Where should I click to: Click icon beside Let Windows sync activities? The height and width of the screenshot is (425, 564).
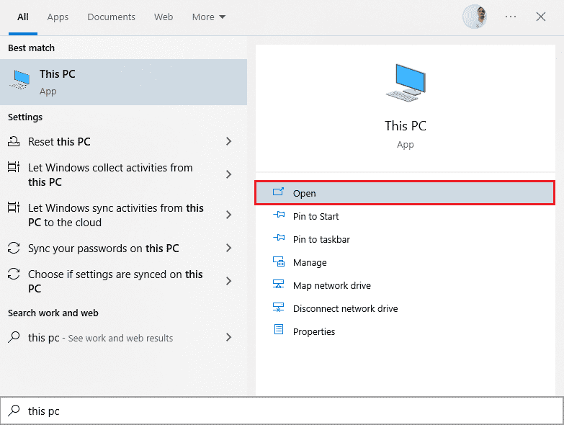pyautogui.click(x=14, y=207)
